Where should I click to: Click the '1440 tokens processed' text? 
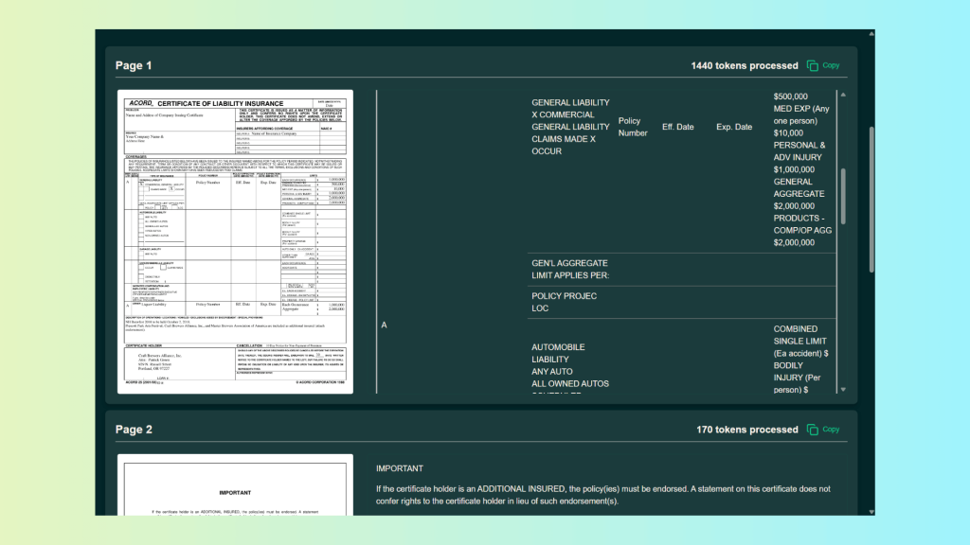[745, 65]
